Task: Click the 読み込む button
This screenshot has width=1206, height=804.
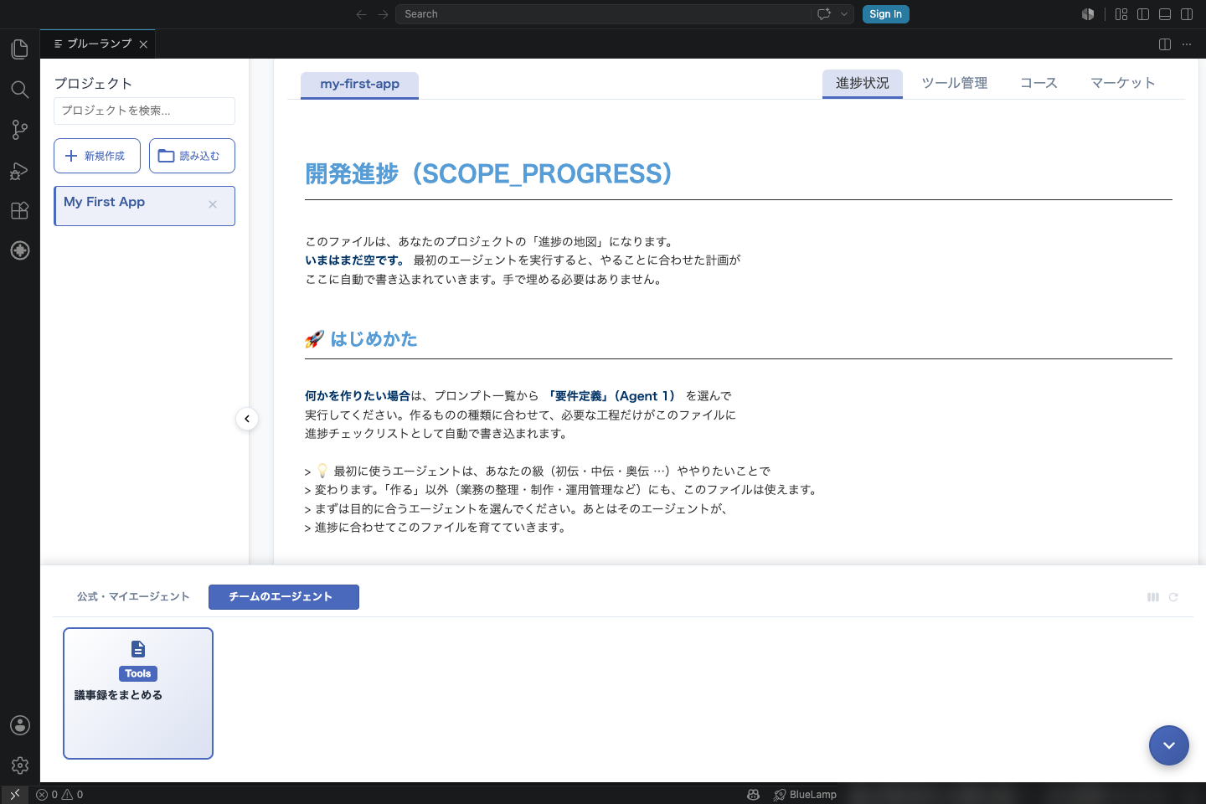Action: (192, 156)
